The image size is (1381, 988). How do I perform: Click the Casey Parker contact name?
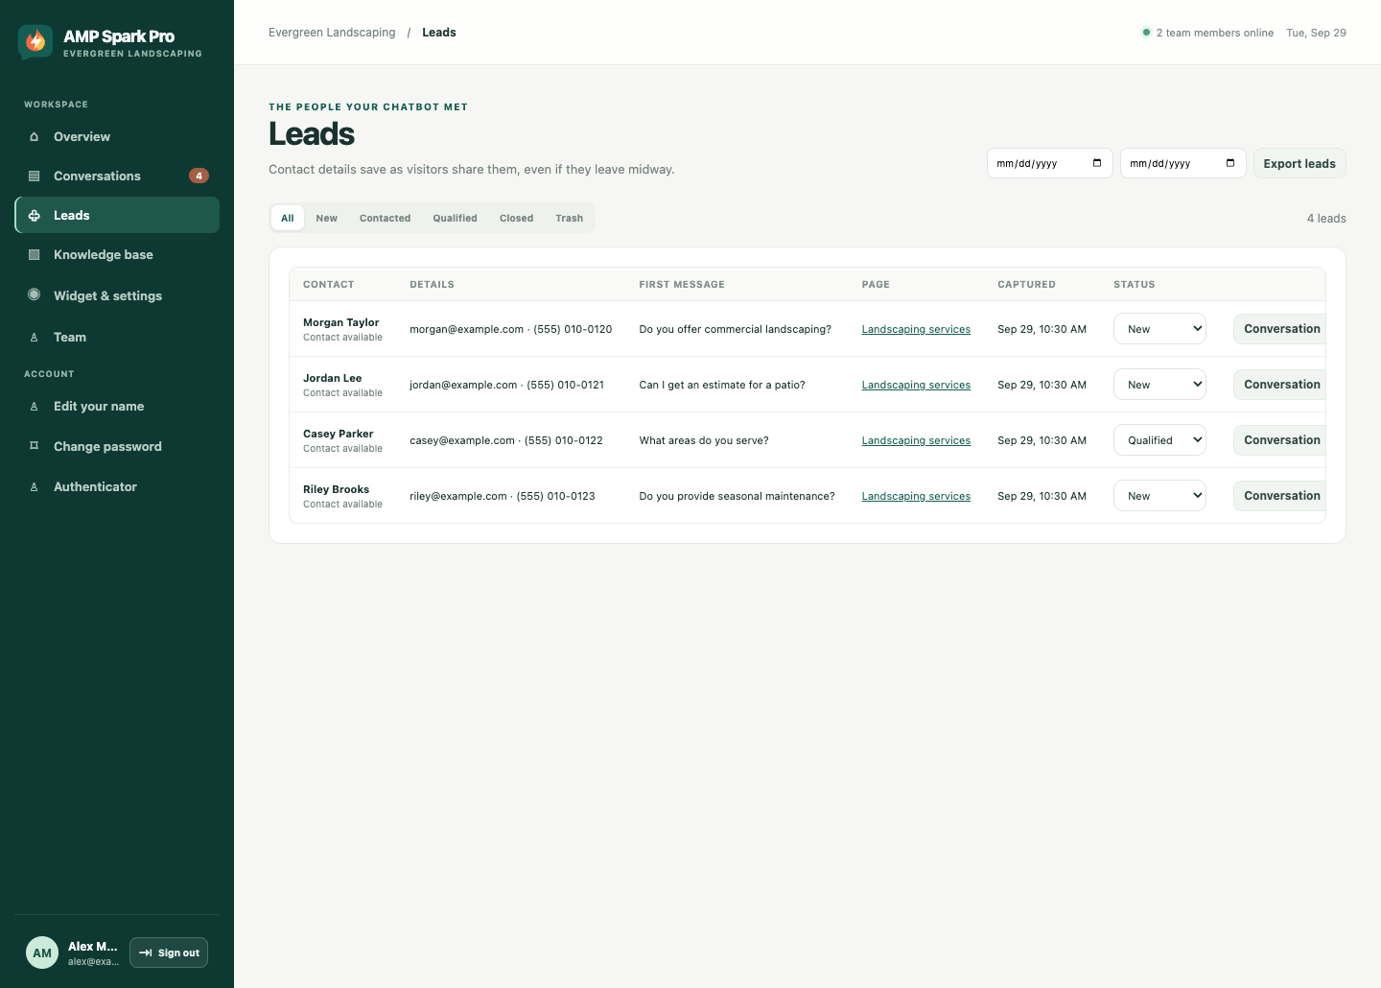(x=339, y=434)
